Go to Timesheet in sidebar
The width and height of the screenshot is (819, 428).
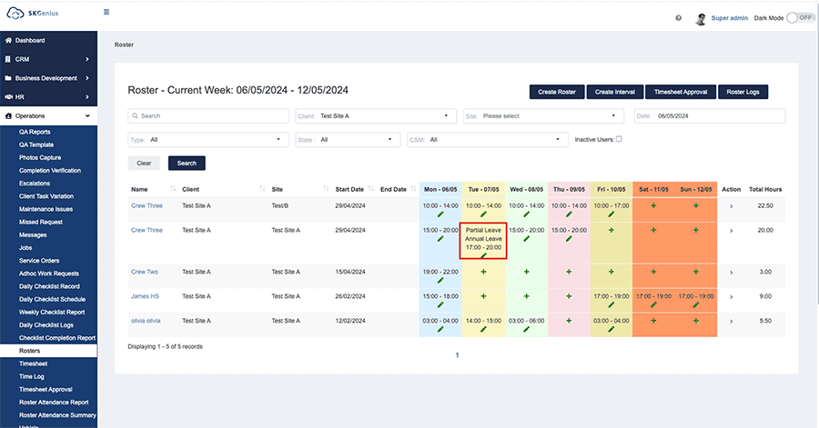point(33,363)
